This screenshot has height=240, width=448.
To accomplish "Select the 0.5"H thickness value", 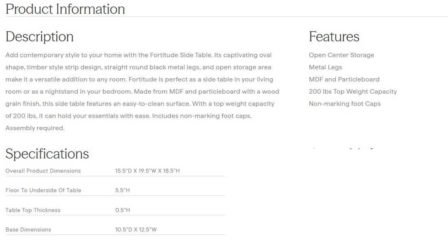I will 122,210.
